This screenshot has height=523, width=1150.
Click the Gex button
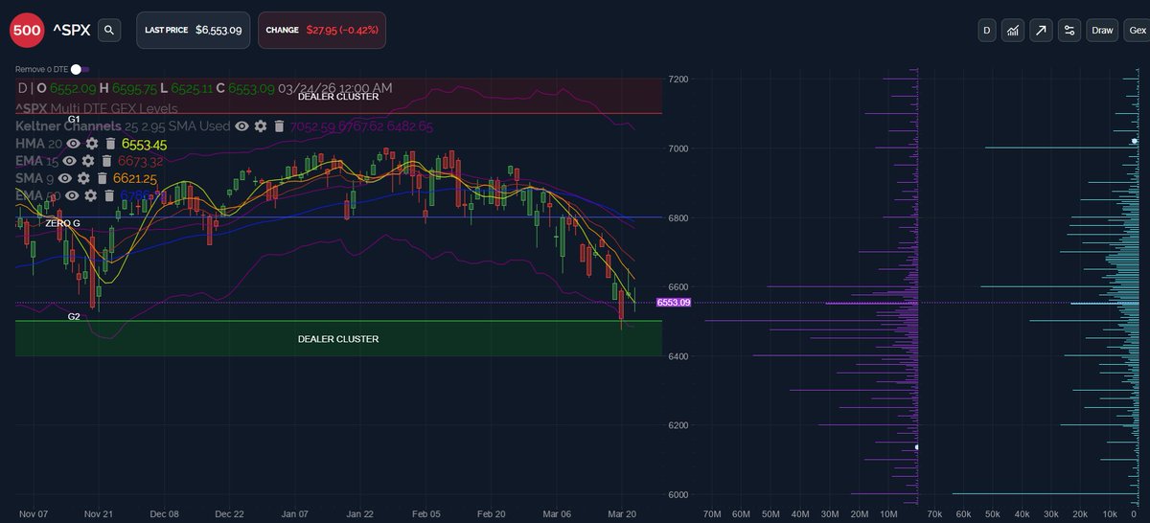1138,31
